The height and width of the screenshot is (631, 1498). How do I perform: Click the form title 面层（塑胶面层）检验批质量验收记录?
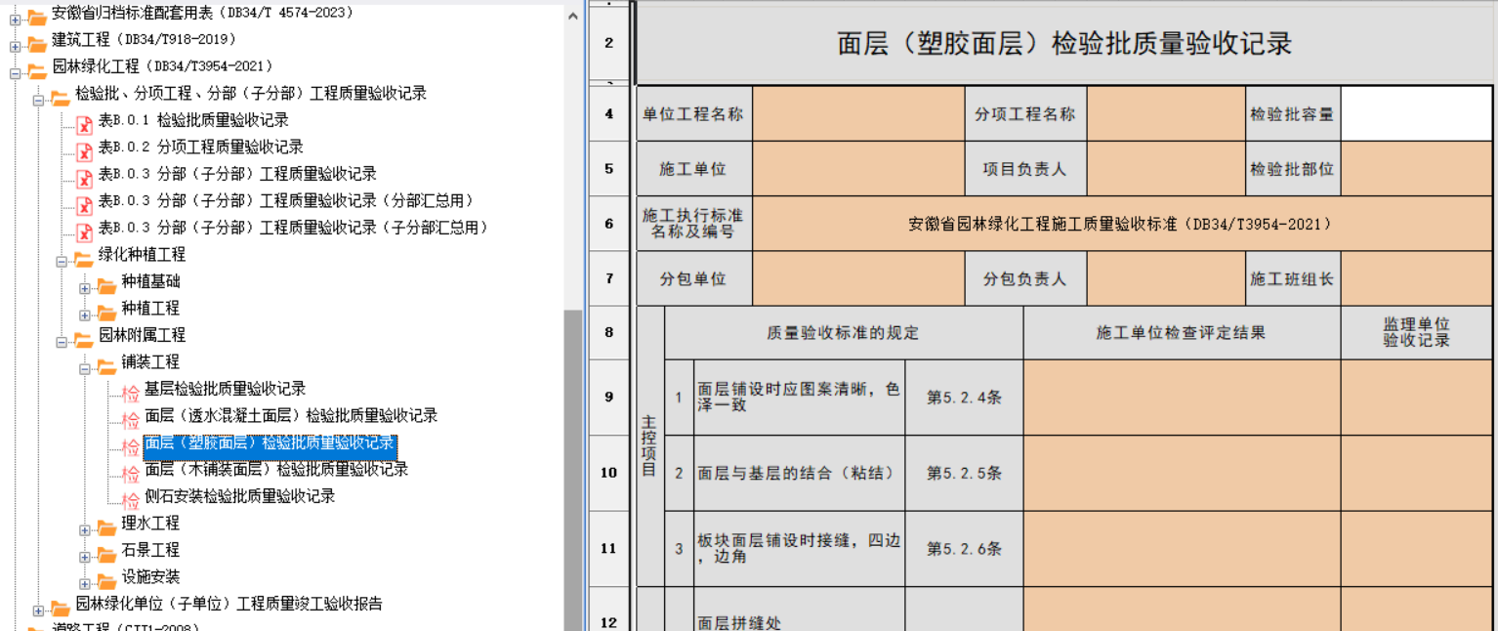[1064, 44]
